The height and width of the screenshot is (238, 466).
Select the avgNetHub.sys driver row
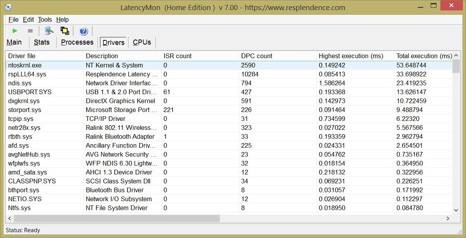(229, 154)
